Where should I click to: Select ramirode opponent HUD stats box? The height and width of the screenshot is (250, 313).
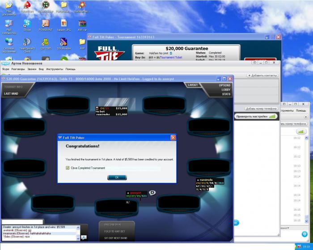coord(210,185)
